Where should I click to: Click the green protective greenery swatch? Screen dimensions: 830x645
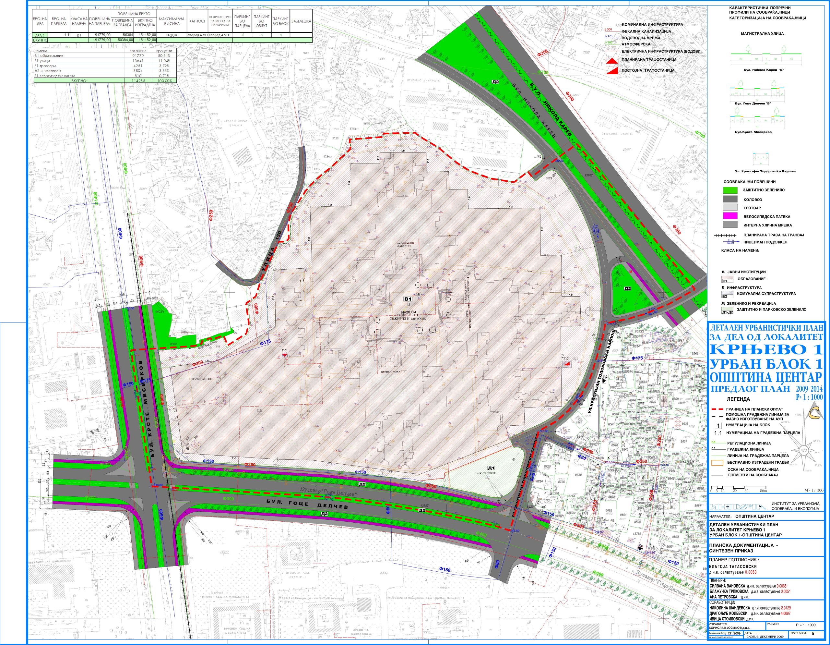point(730,190)
